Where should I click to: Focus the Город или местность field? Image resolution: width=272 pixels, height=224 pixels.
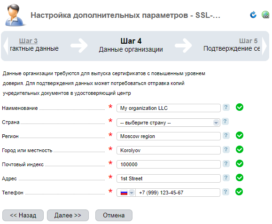[x=169, y=150]
